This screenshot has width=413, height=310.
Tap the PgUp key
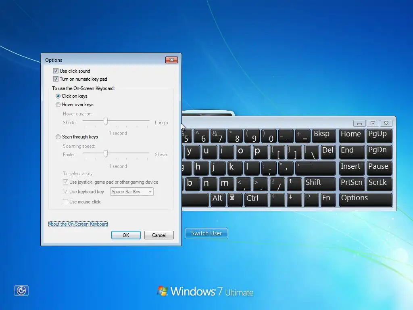point(380,136)
